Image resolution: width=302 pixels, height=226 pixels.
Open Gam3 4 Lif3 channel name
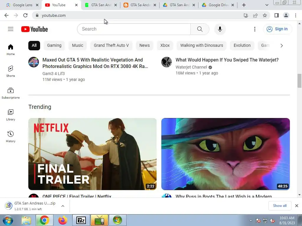(x=54, y=74)
